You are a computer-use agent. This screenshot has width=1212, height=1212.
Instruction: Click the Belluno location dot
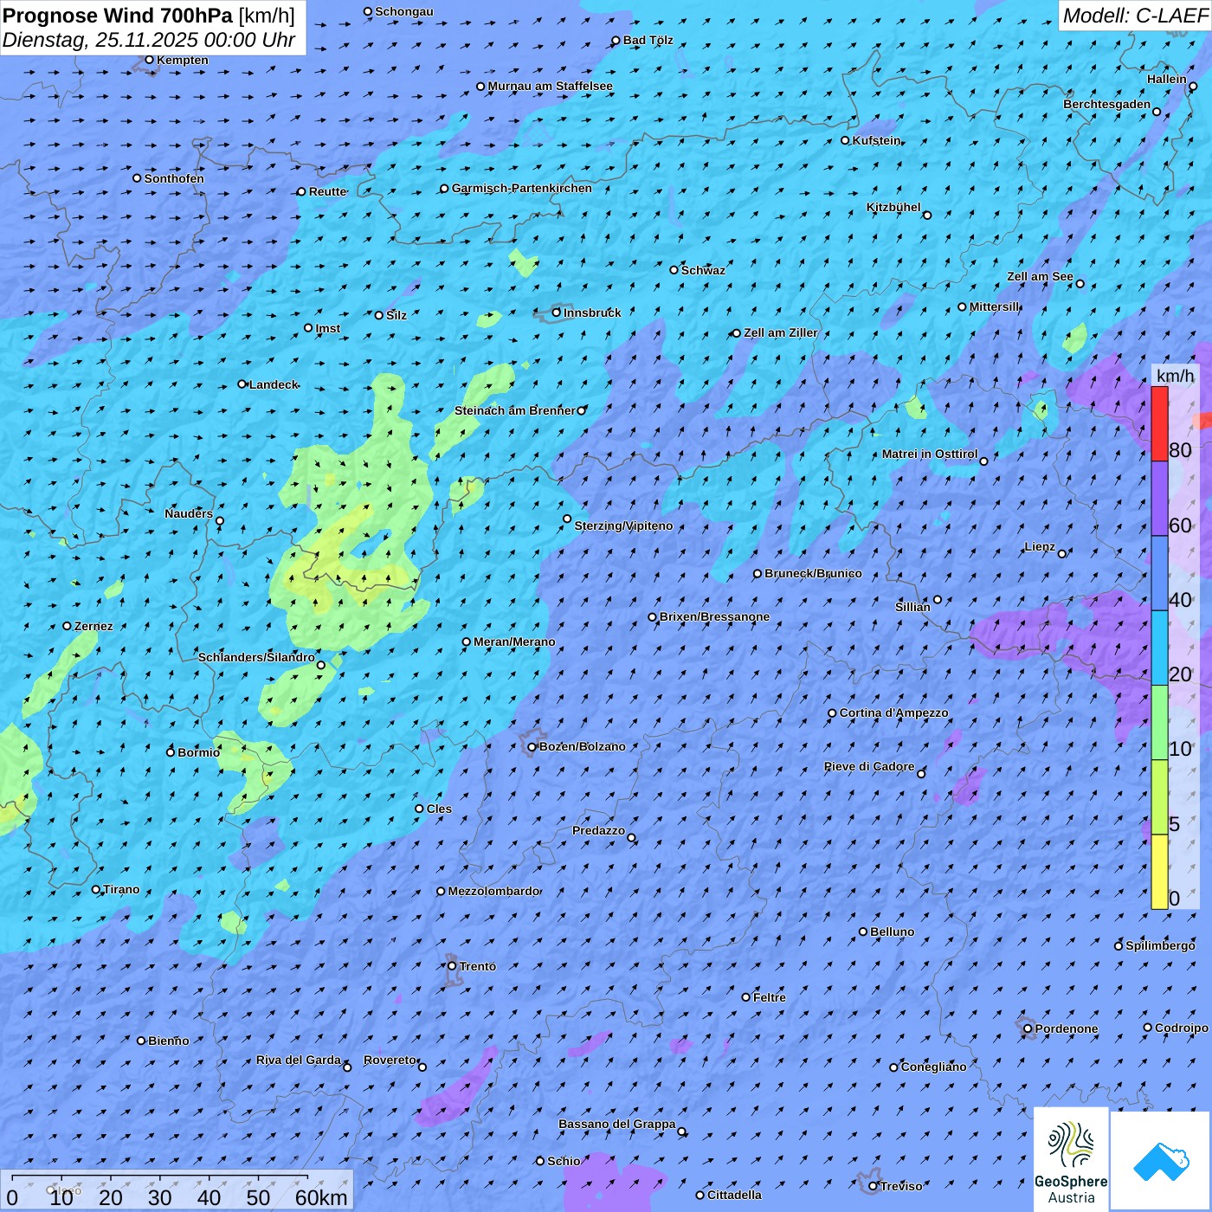863,932
